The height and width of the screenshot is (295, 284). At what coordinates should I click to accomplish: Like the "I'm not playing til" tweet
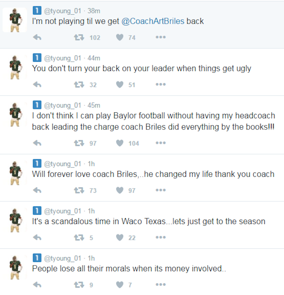(x=120, y=37)
